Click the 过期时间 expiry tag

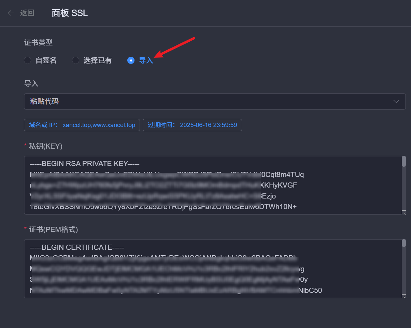[x=192, y=125]
